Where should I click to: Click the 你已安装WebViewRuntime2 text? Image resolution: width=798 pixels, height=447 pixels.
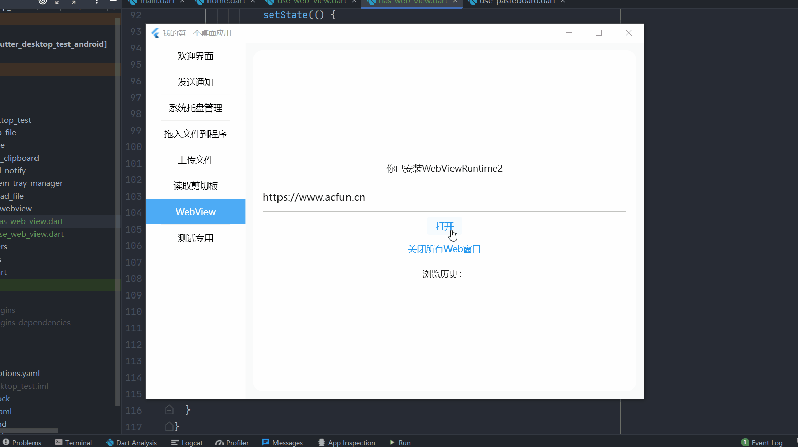click(444, 169)
